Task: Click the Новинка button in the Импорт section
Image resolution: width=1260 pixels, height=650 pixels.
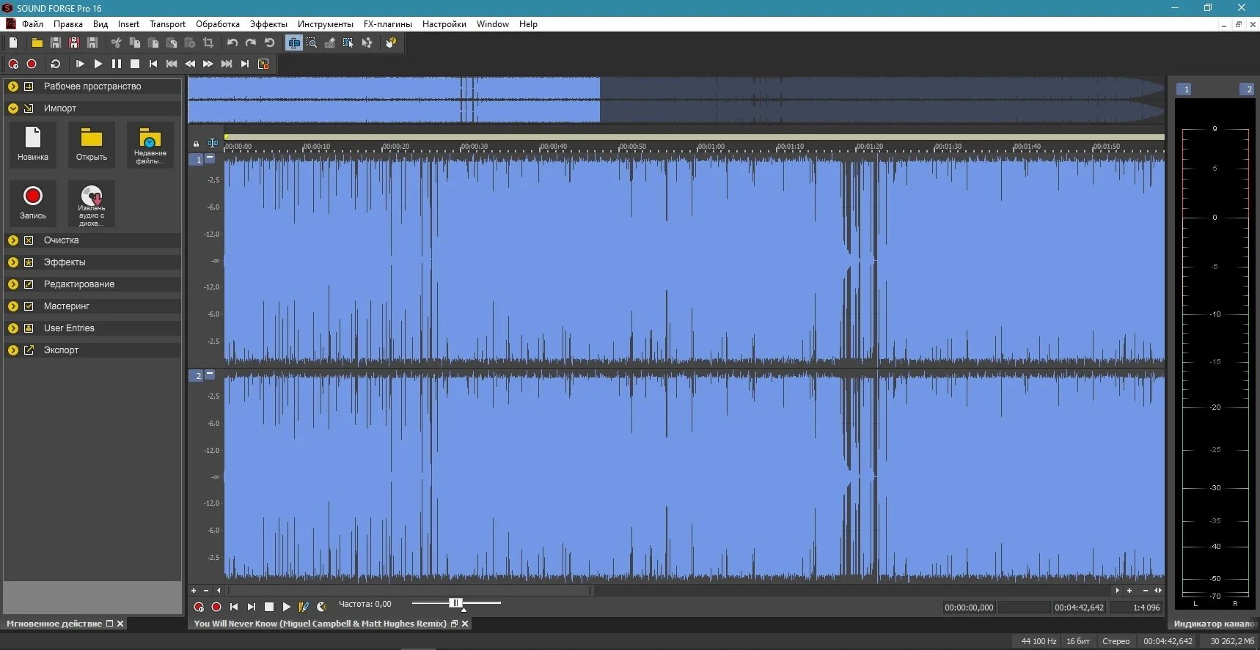Action: (x=33, y=145)
